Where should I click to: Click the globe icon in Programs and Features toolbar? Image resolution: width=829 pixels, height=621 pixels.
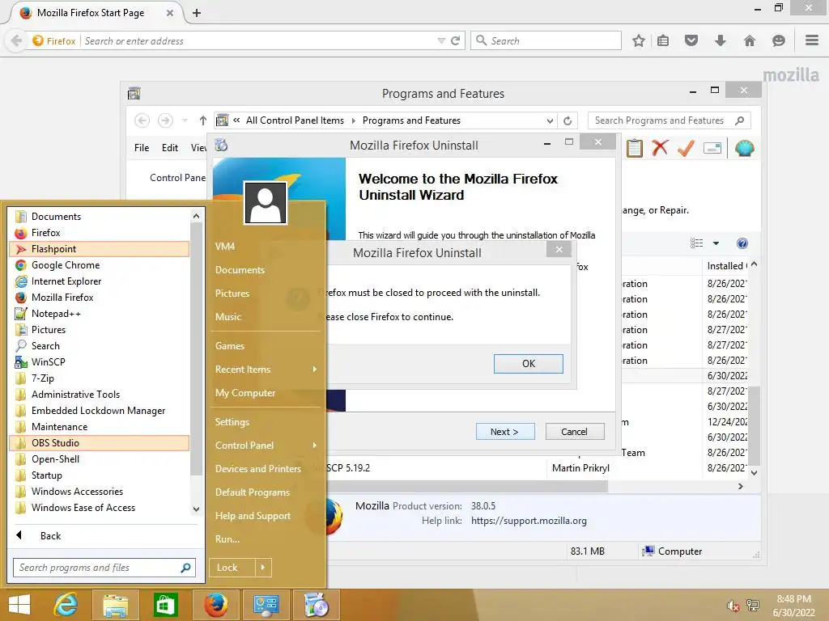(745, 149)
